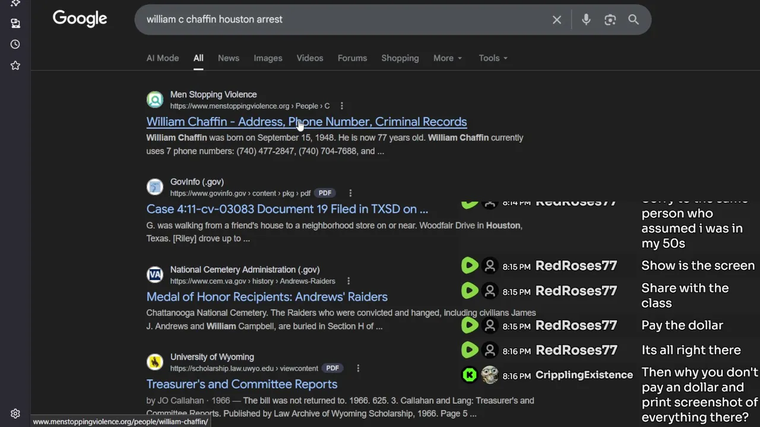Screen dimensions: 760x427
Task: Click the GovInfo site favicon
Action: (x=155, y=187)
